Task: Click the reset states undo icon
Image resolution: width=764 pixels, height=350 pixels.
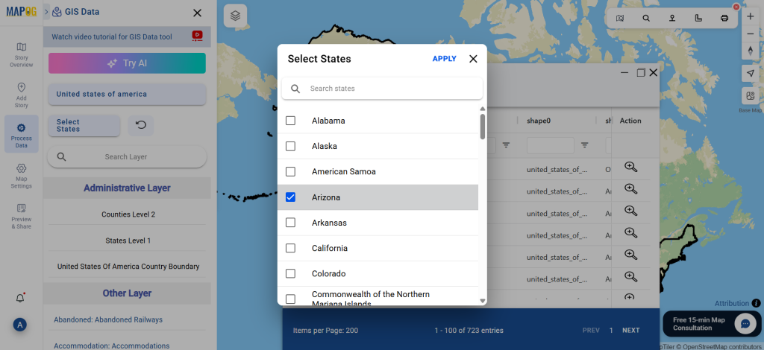Action: pos(141,125)
